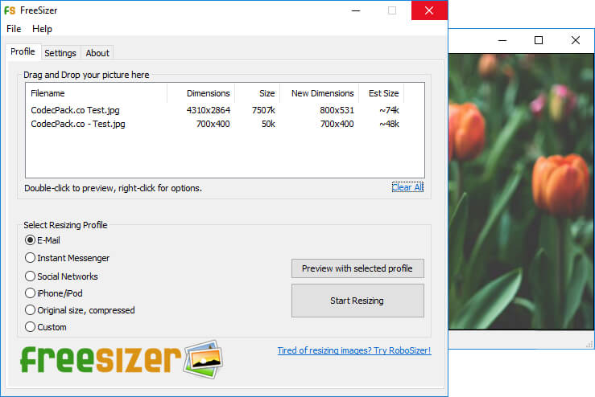595x397 pixels.
Task: Open the Try RoboSizer link
Action: point(353,350)
